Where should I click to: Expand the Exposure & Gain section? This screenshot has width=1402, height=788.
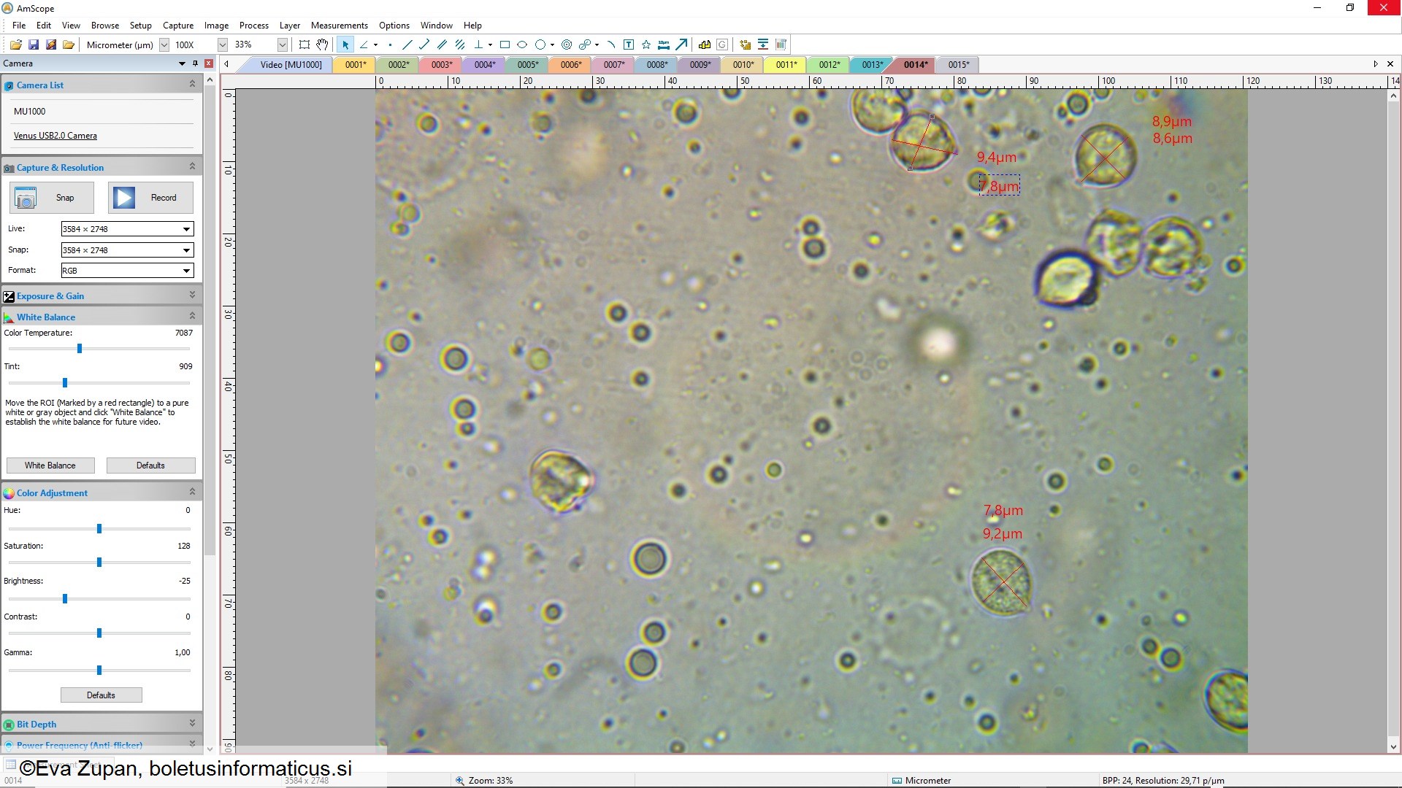[x=192, y=295]
